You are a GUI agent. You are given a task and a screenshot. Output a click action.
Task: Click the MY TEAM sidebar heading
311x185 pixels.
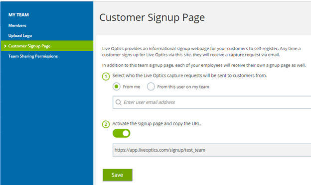(18, 14)
